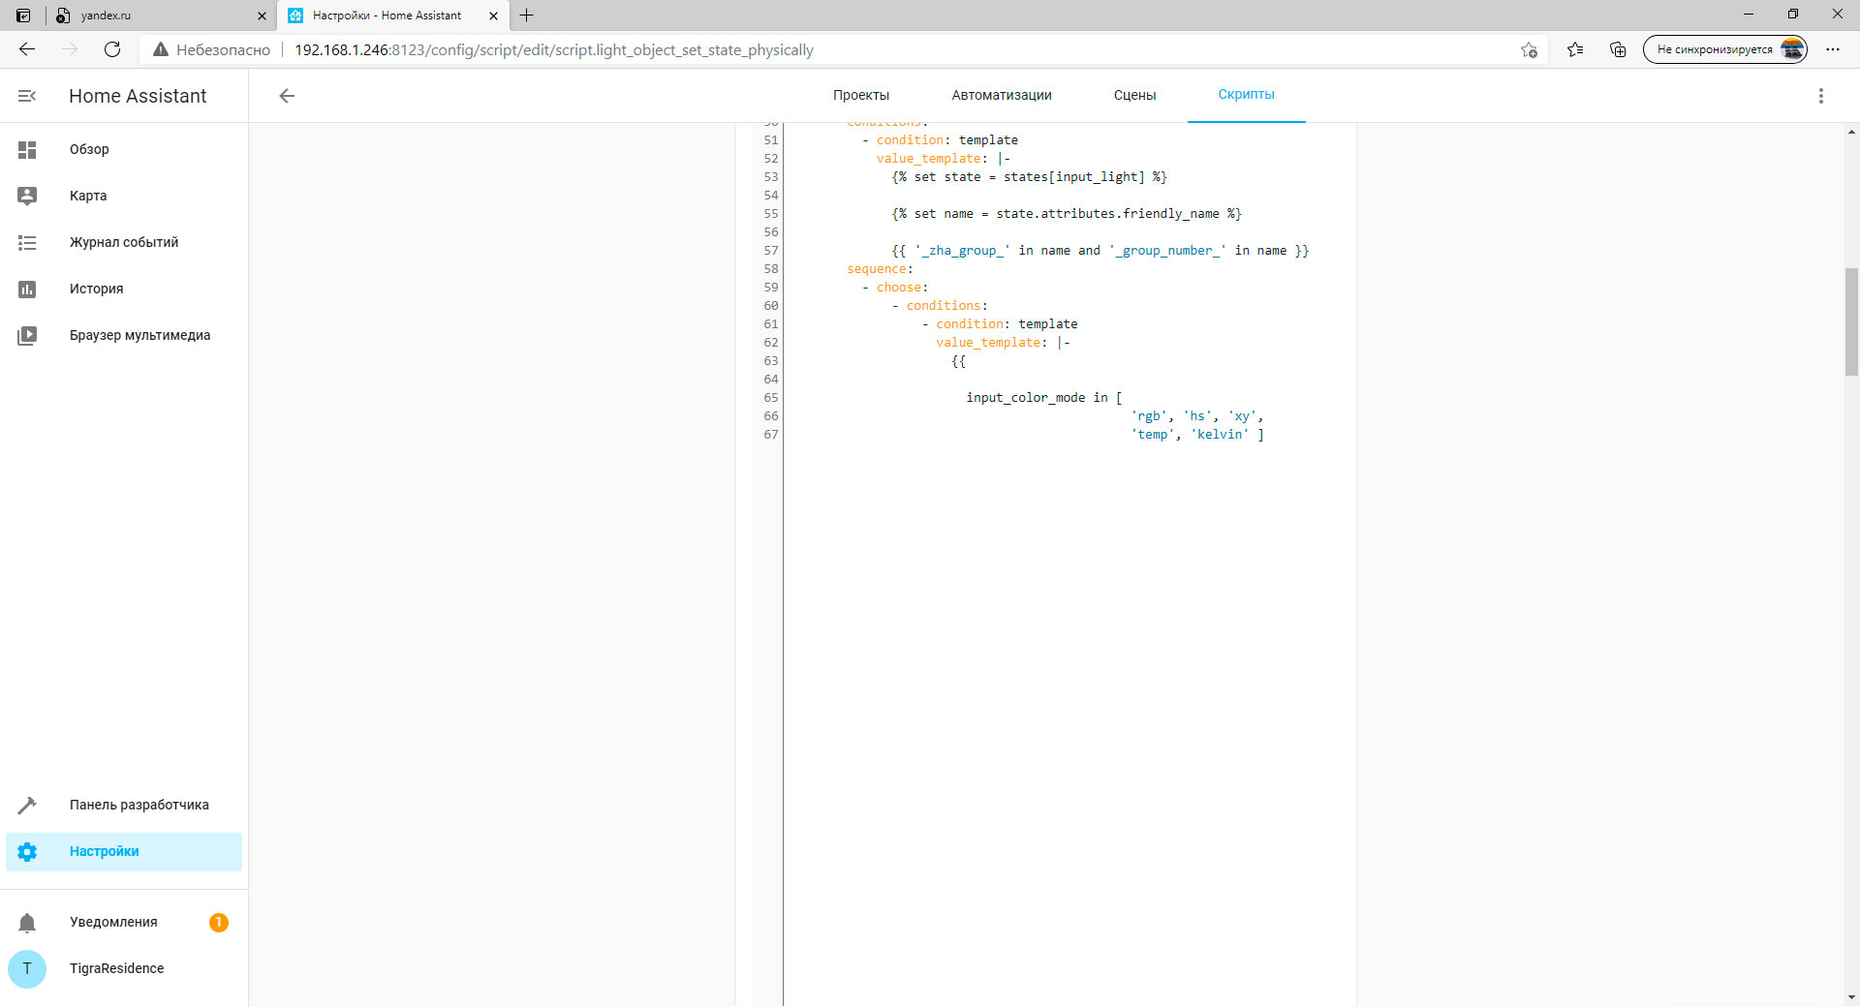The height and width of the screenshot is (1007, 1860).
Task: Click the Настройки gear icon
Action: (27, 852)
